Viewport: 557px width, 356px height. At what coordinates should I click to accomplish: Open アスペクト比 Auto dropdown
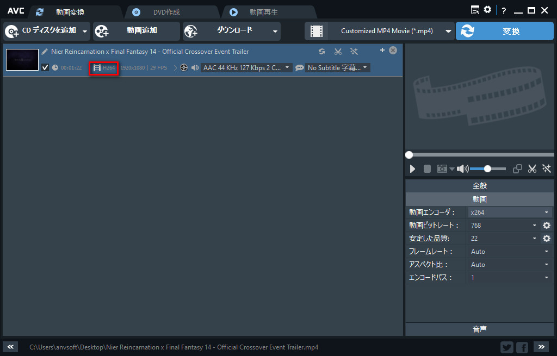pos(510,265)
